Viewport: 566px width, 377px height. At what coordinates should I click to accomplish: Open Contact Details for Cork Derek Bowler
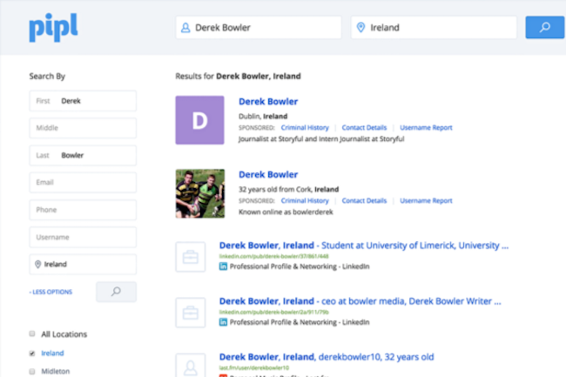coord(364,200)
